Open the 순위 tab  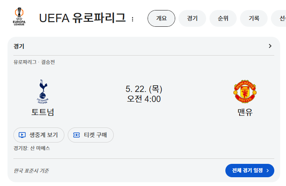pyautogui.click(x=223, y=18)
